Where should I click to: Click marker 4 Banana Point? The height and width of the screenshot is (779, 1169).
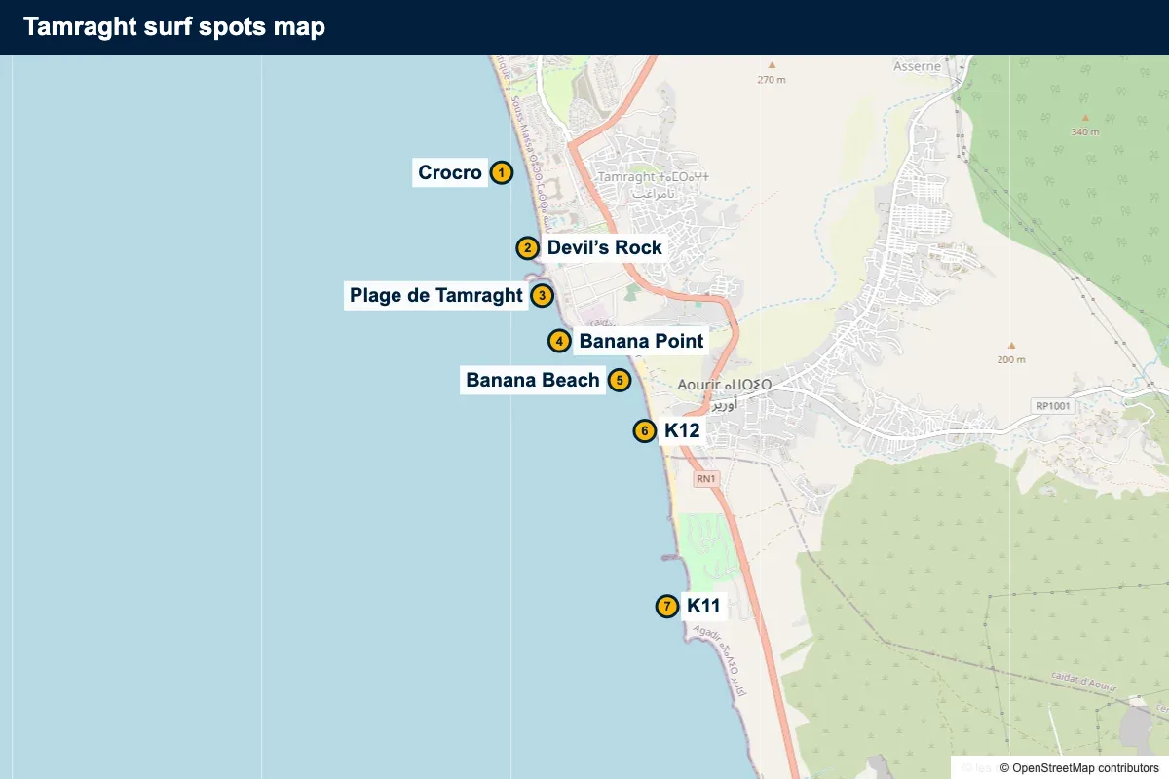pyautogui.click(x=559, y=341)
